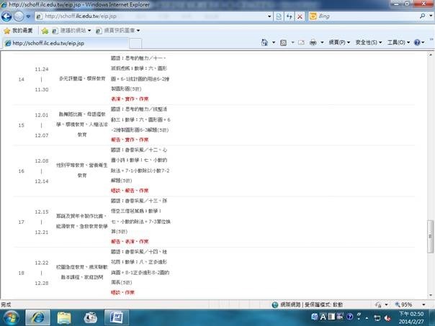Open Word from the taskbar
Image resolution: width=435 pixels, height=326 pixels.
117,317
